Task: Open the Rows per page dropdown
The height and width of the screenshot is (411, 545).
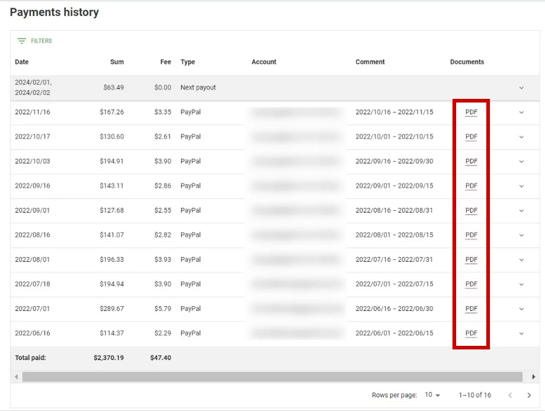Action: point(433,395)
